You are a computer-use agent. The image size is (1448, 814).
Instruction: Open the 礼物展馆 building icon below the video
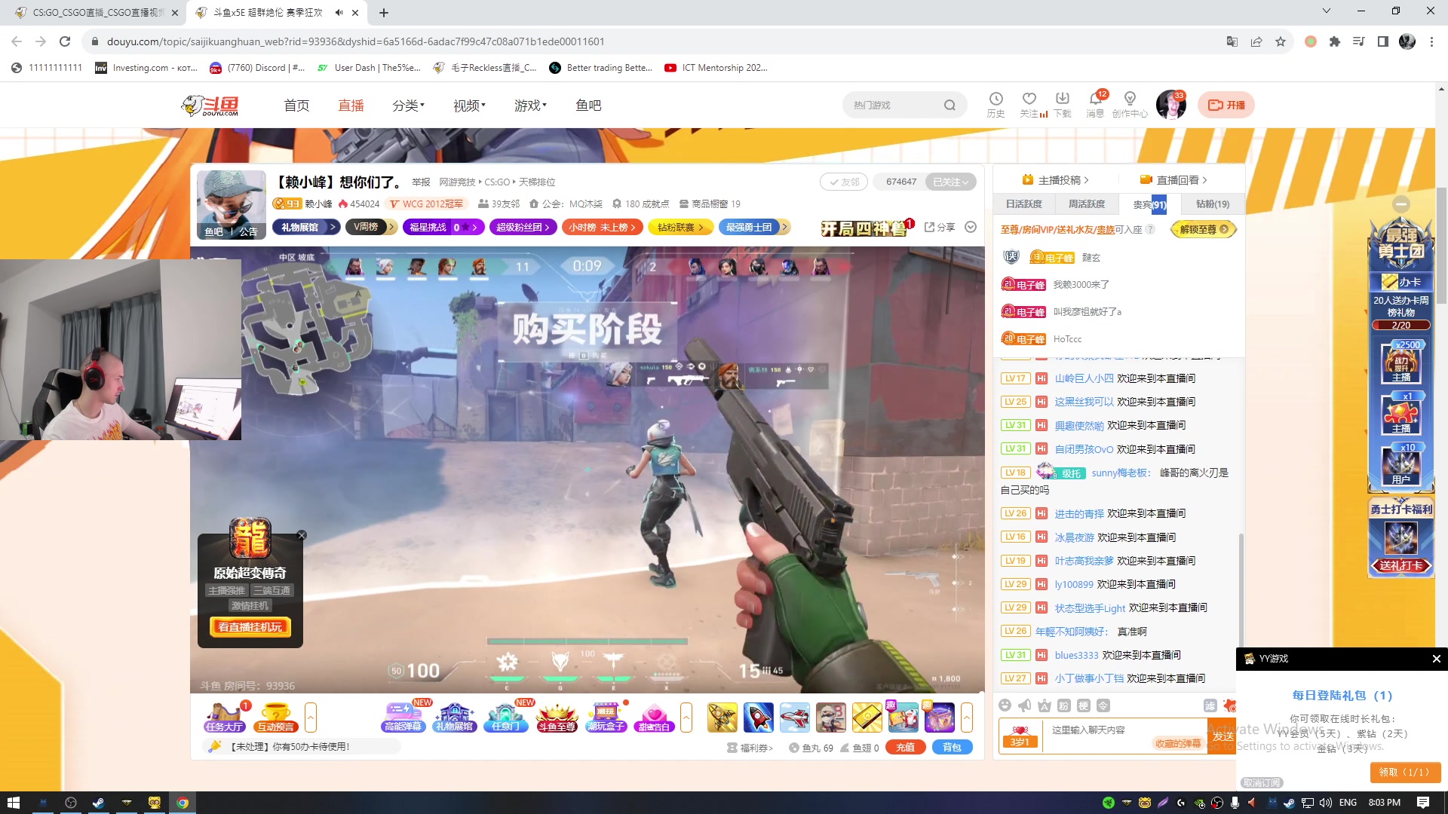(454, 718)
